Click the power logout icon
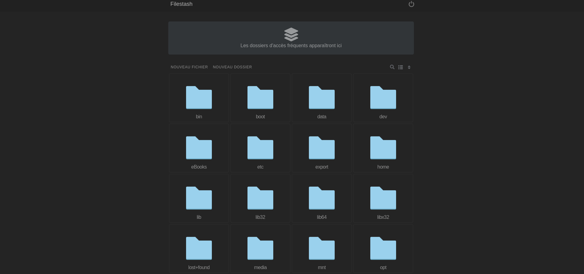 411,4
